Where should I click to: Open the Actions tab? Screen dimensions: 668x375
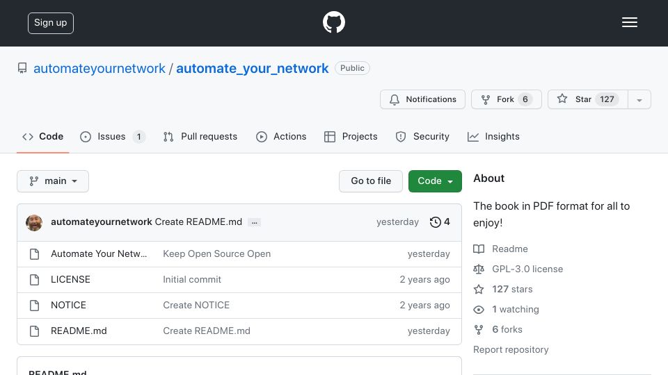coord(281,137)
